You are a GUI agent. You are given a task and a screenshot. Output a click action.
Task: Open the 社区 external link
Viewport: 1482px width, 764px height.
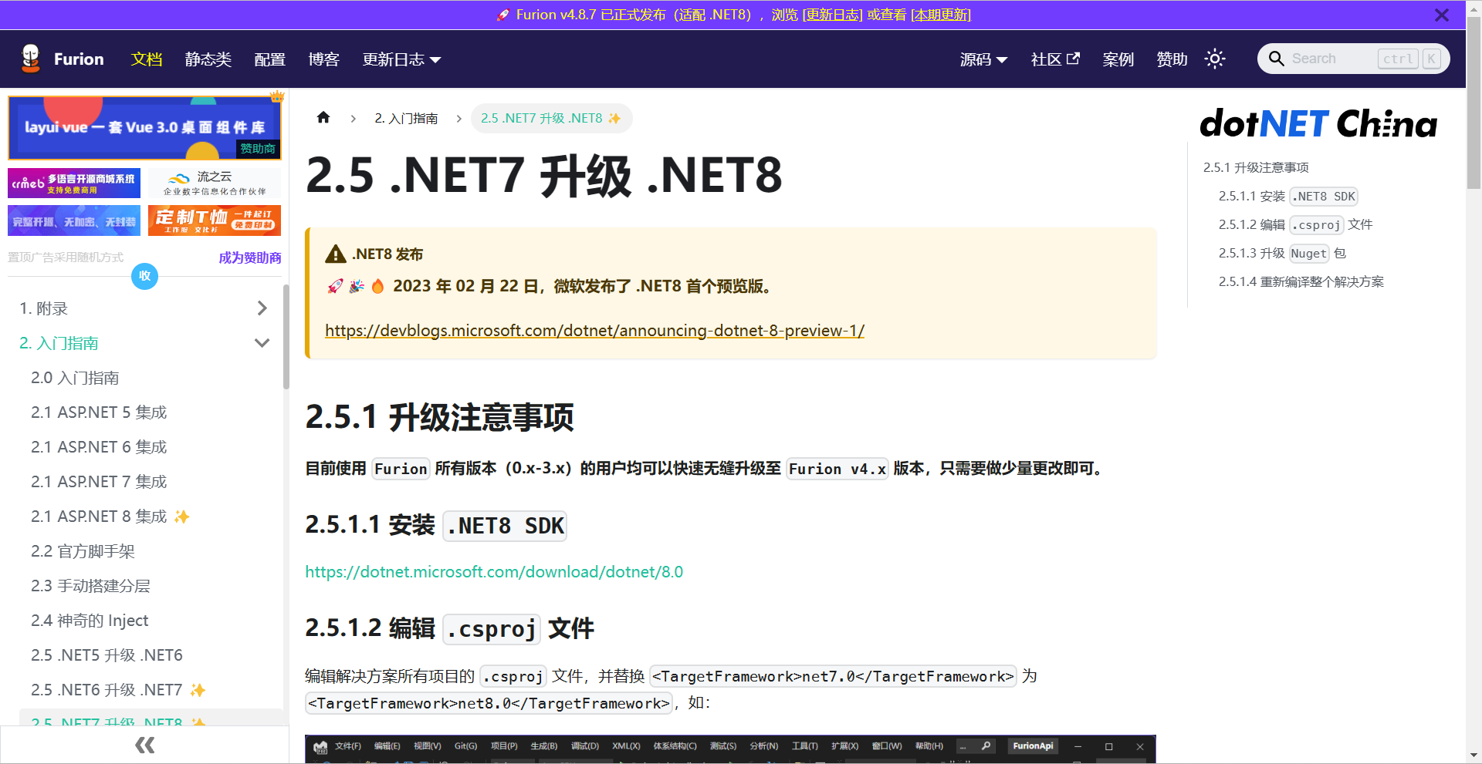[1055, 59]
